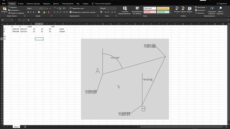This screenshot has height=129, width=230.
Task: Click the Delete cells (Удалить) icon
Action: click(183, 8)
